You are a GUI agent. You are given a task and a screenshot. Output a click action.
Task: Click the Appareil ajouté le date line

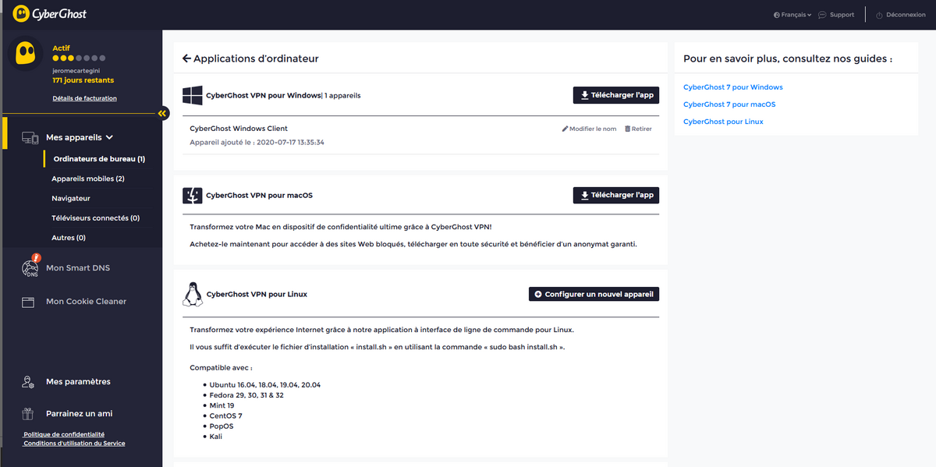257,143
